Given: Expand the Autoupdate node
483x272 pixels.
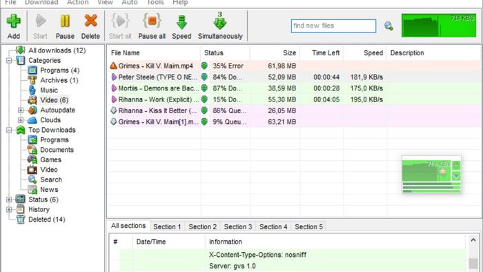Looking at the screenshot, I should click(x=21, y=110).
